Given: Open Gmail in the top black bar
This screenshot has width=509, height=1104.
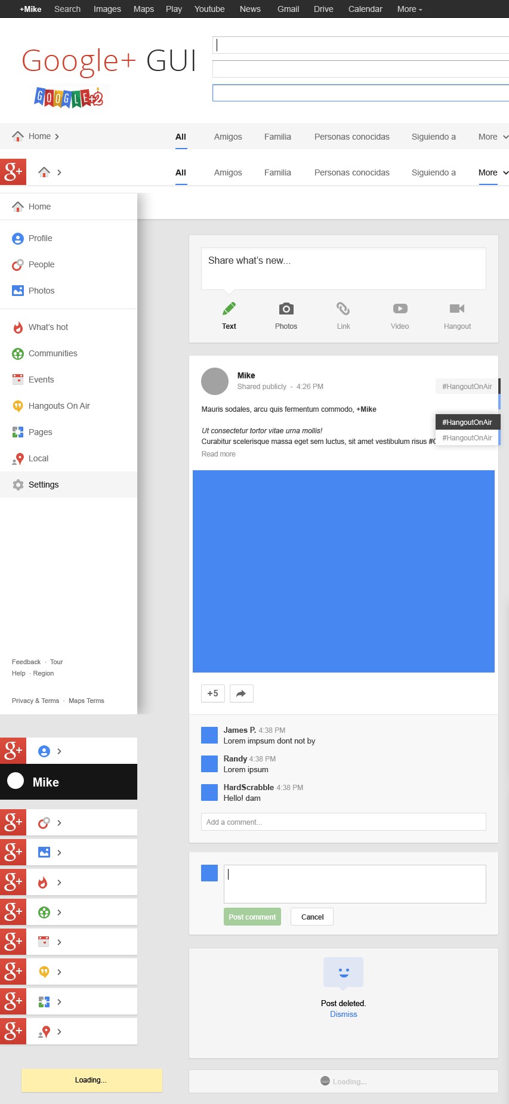Looking at the screenshot, I should 288,9.
